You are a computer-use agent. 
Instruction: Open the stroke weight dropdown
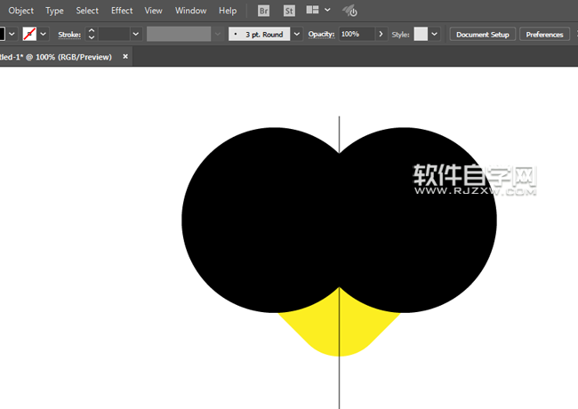pos(135,34)
